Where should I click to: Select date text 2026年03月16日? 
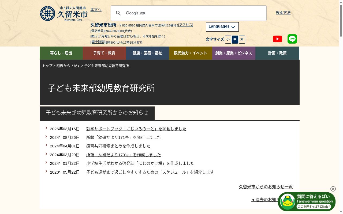[x=65, y=129]
